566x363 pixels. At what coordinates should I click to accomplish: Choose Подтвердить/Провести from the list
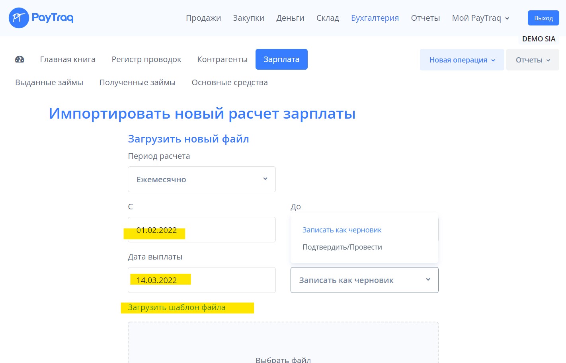coord(342,247)
